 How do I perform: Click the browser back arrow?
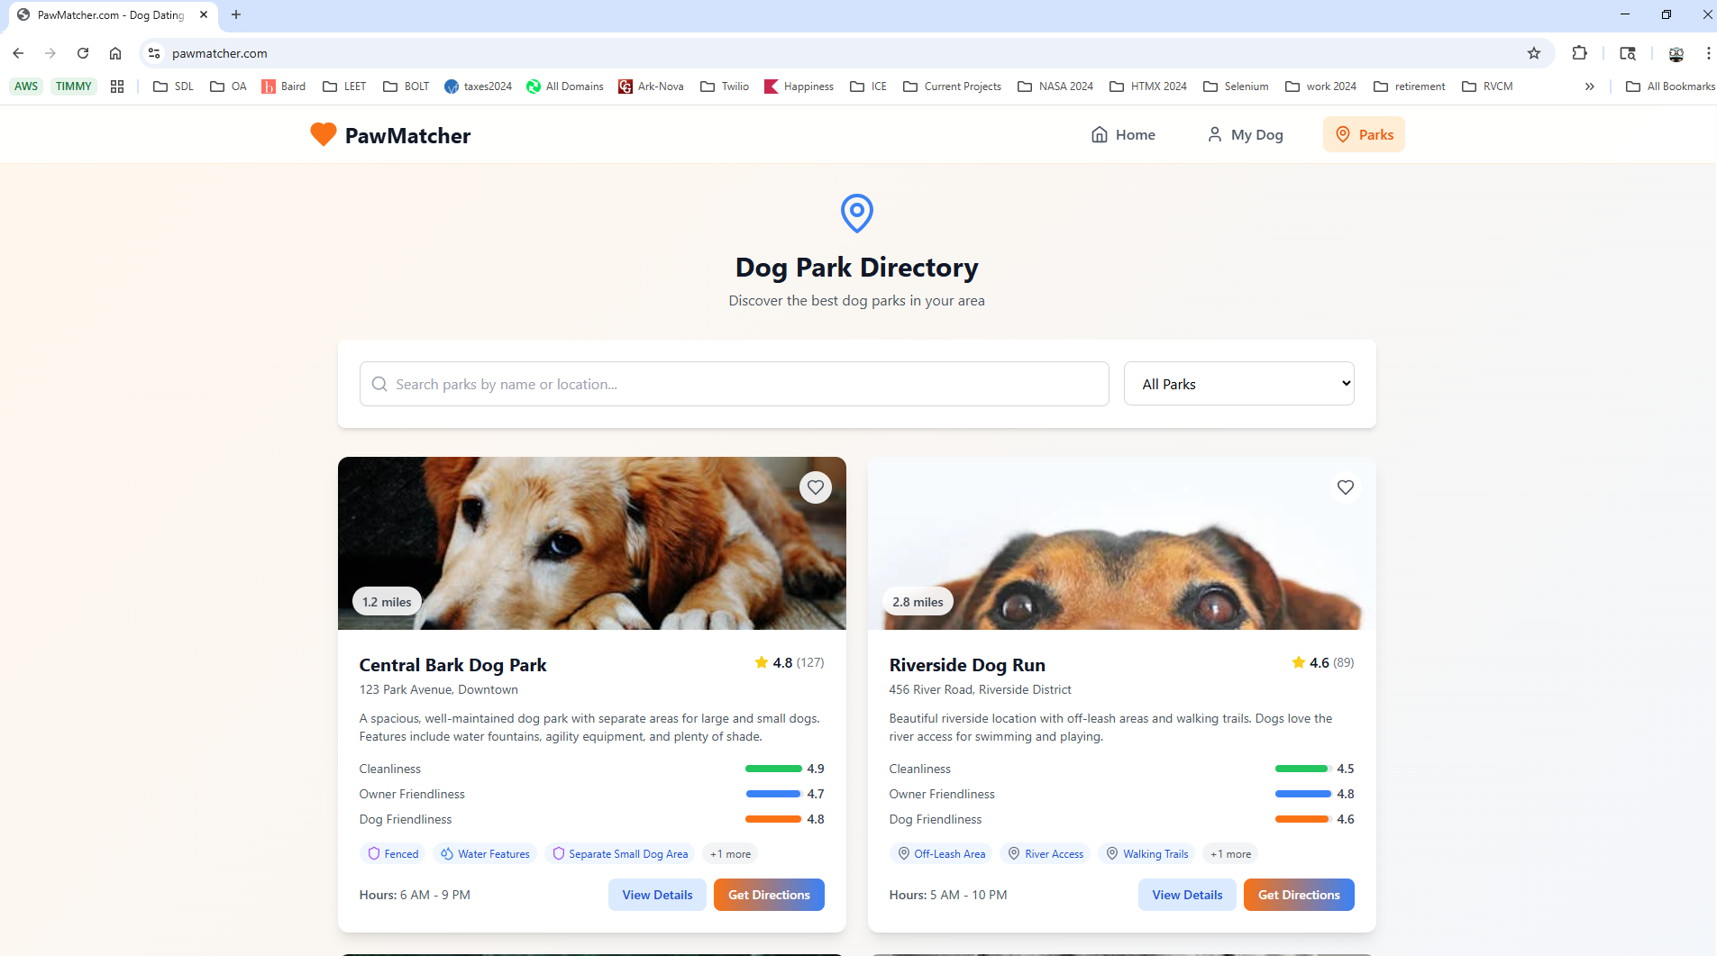(18, 53)
